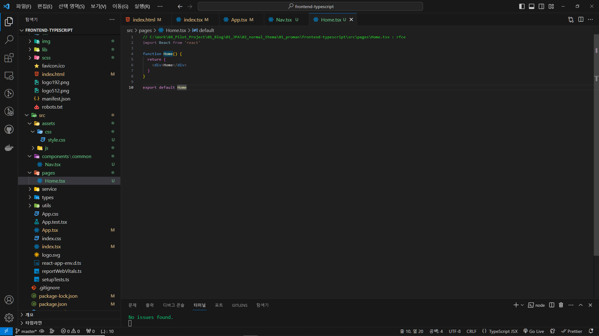Switch to the App.tsx editor tab
Image resolution: width=599 pixels, height=336 pixels.
pyautogui.click(x=239, y=20)
